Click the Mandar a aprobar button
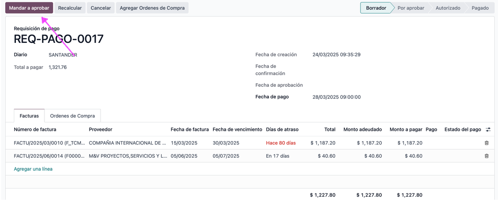This screenshot has width=498, height=202. [29, 8]
